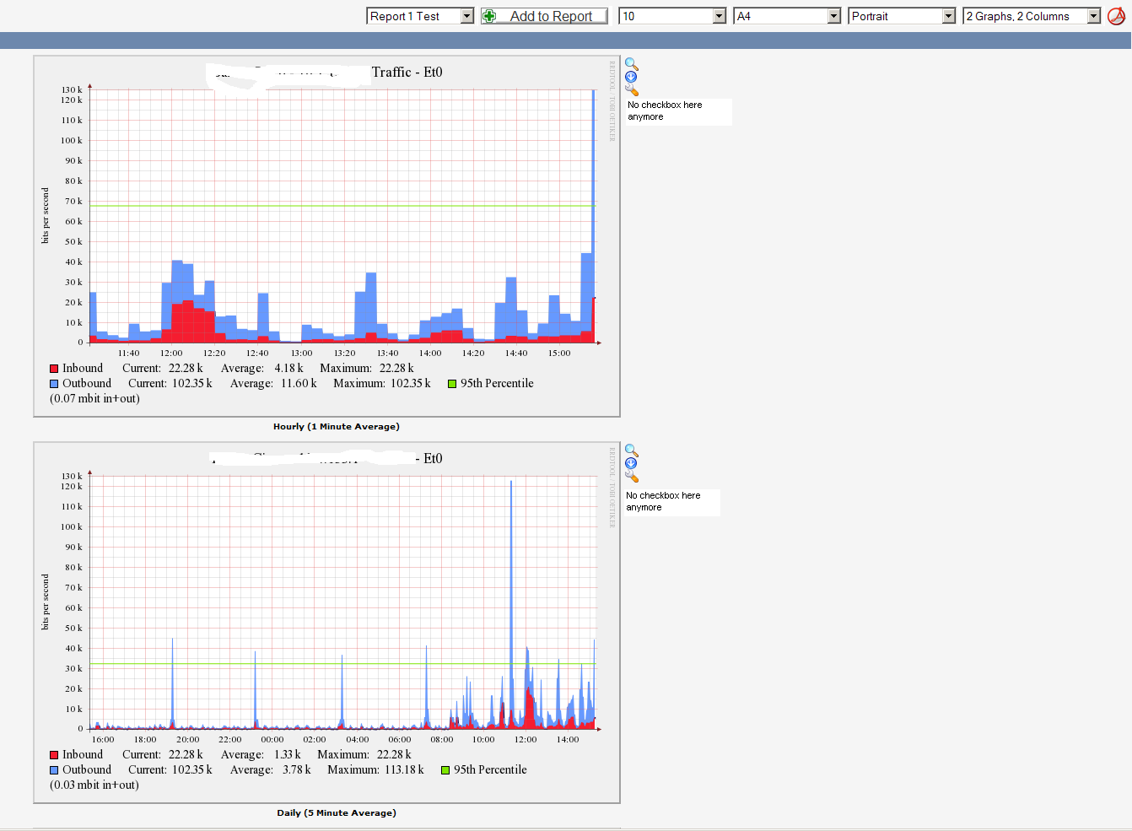Zoom the Hourly graph with the magnifier icon

631,64
